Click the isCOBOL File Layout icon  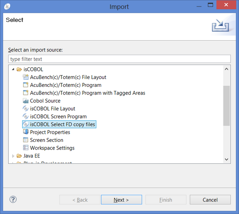(26, 109)
